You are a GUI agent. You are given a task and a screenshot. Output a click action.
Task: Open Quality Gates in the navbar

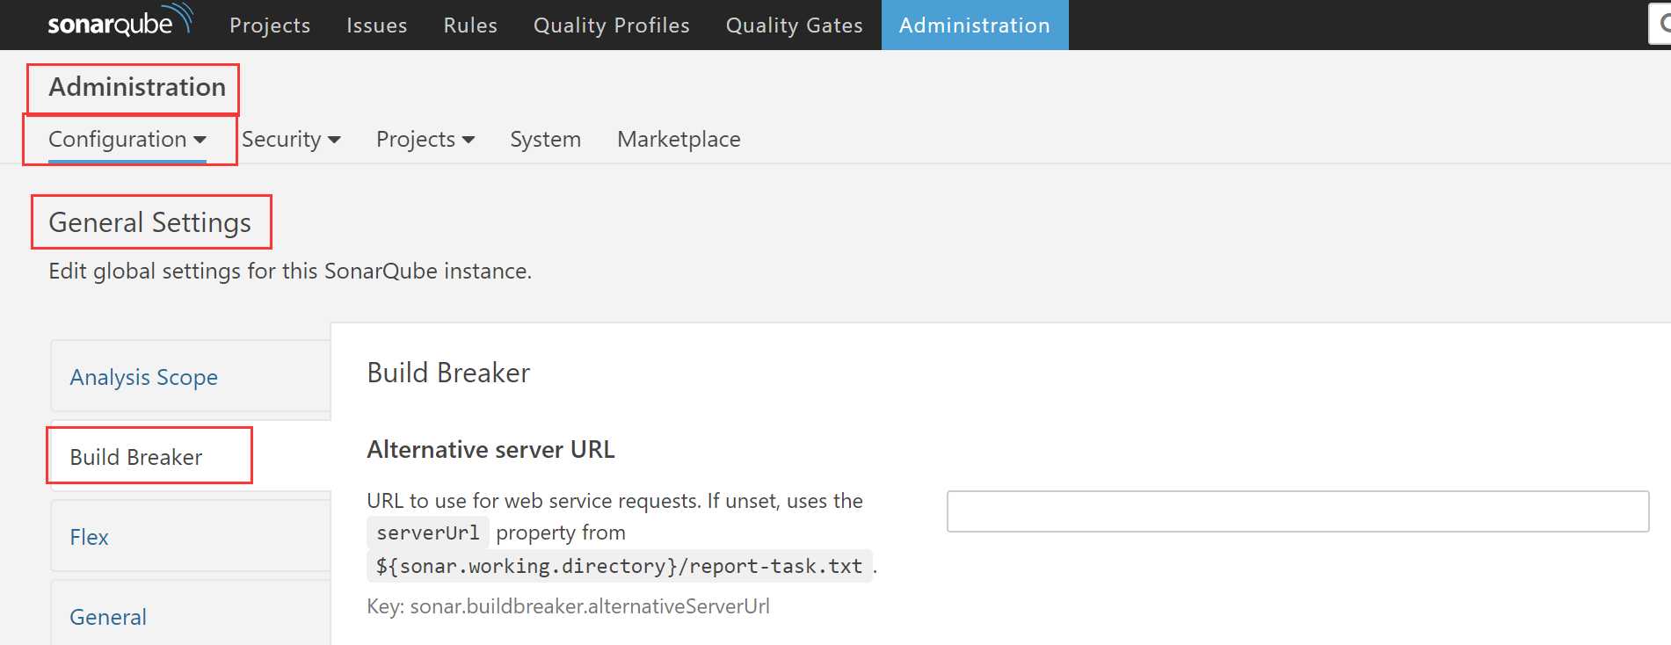coord(794,25)
